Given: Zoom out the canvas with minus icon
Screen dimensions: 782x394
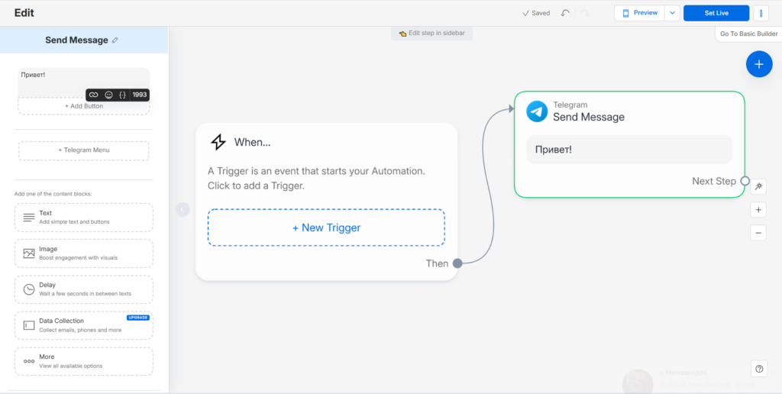Looking at the screenshot, I should pos(758,232).
